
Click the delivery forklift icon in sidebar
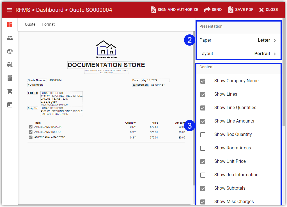pos(10,65)
